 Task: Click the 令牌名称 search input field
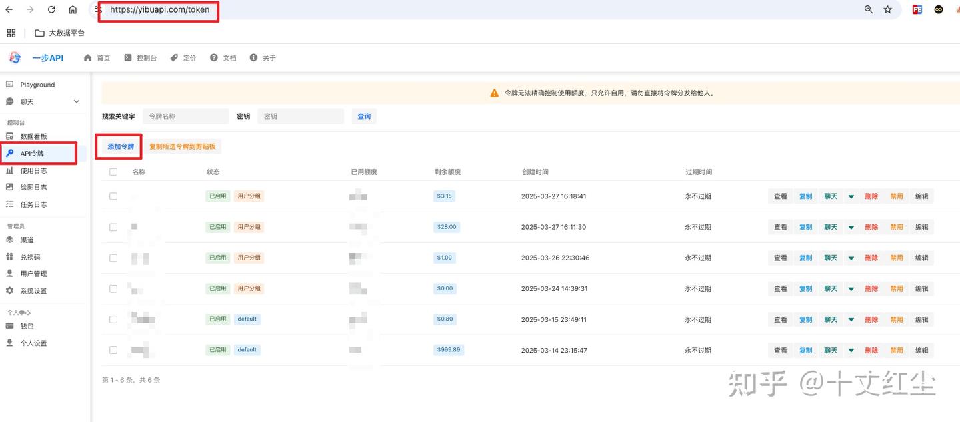(x=185, y=116)
